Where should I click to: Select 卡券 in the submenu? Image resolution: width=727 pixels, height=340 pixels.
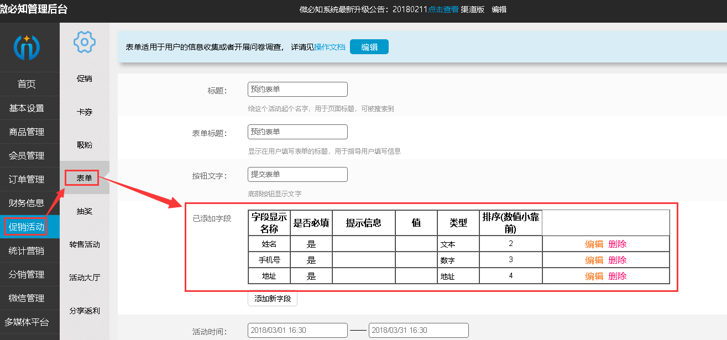[x=85, y=112]
